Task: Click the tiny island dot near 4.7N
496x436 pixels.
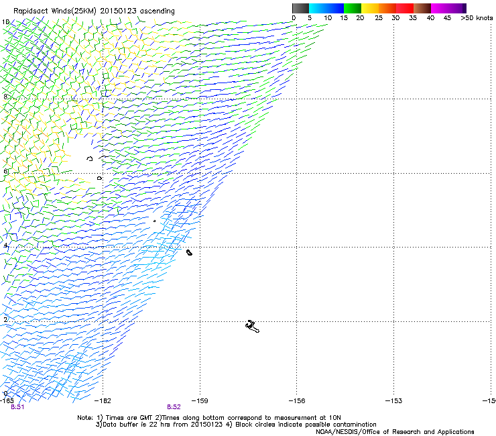Action: (154, 221)
